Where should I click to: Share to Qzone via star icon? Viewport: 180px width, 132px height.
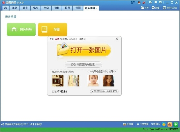[x=164, y=124]
